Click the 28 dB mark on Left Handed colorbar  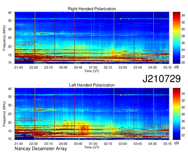(183, 114)
